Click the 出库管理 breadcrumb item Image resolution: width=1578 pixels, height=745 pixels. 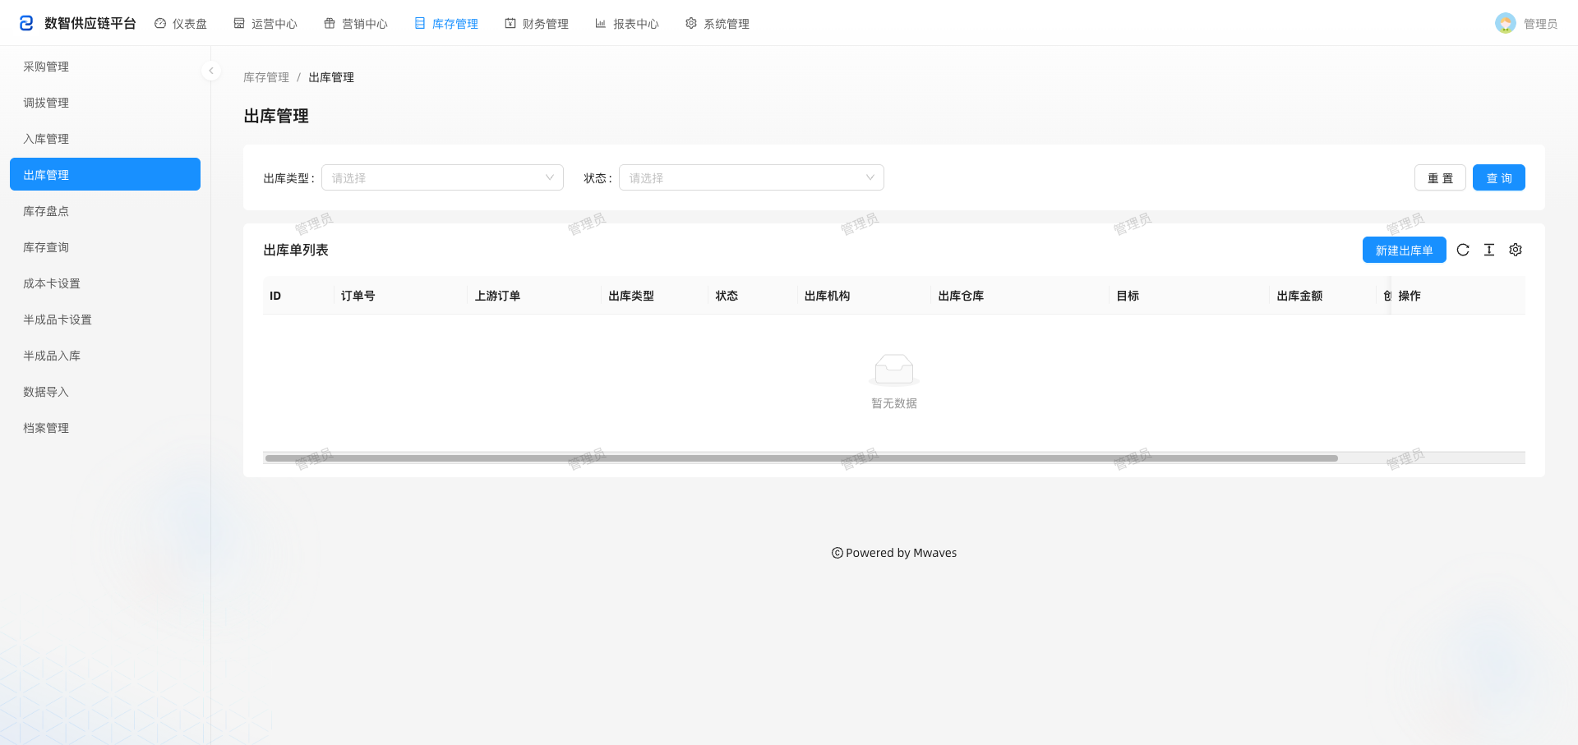(331, 77)
